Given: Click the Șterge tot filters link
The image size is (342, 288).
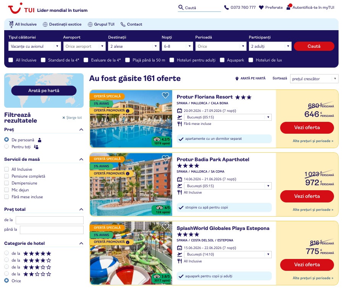Looking at the screenshot, I should tap(72, 118).
